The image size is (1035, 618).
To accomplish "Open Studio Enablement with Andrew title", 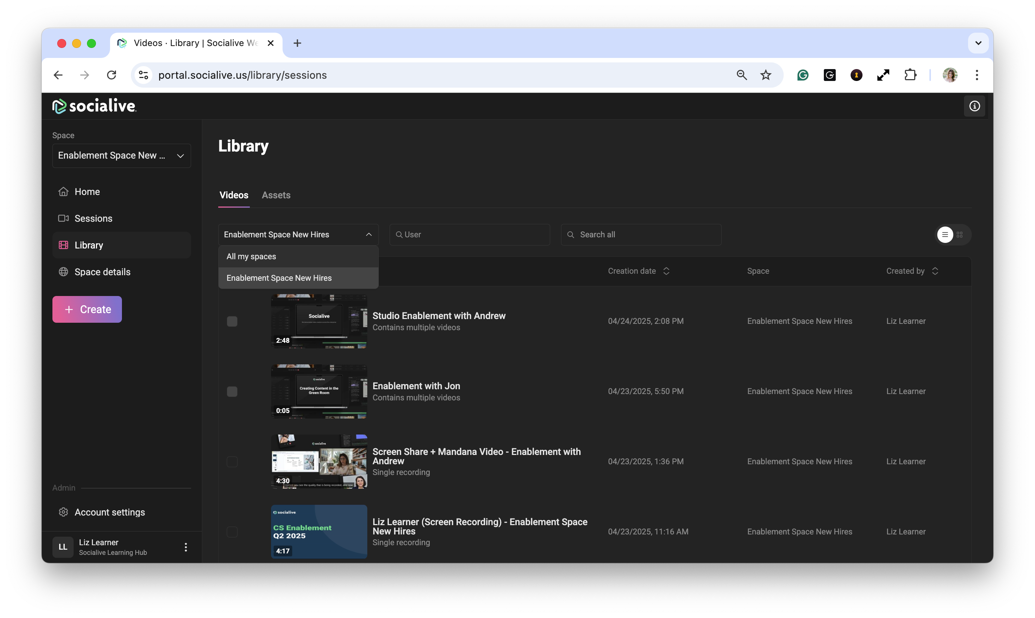I will coord(439,316).
